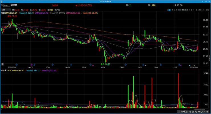Click the magenta triangle marker near 07/01
The width and height of the screenshot is (211, 114).
click(93, 65)
